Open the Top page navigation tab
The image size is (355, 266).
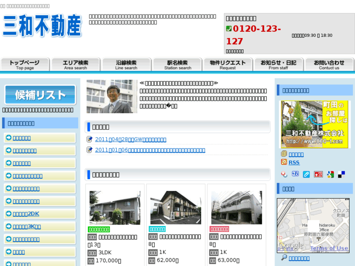coord(25,64)
